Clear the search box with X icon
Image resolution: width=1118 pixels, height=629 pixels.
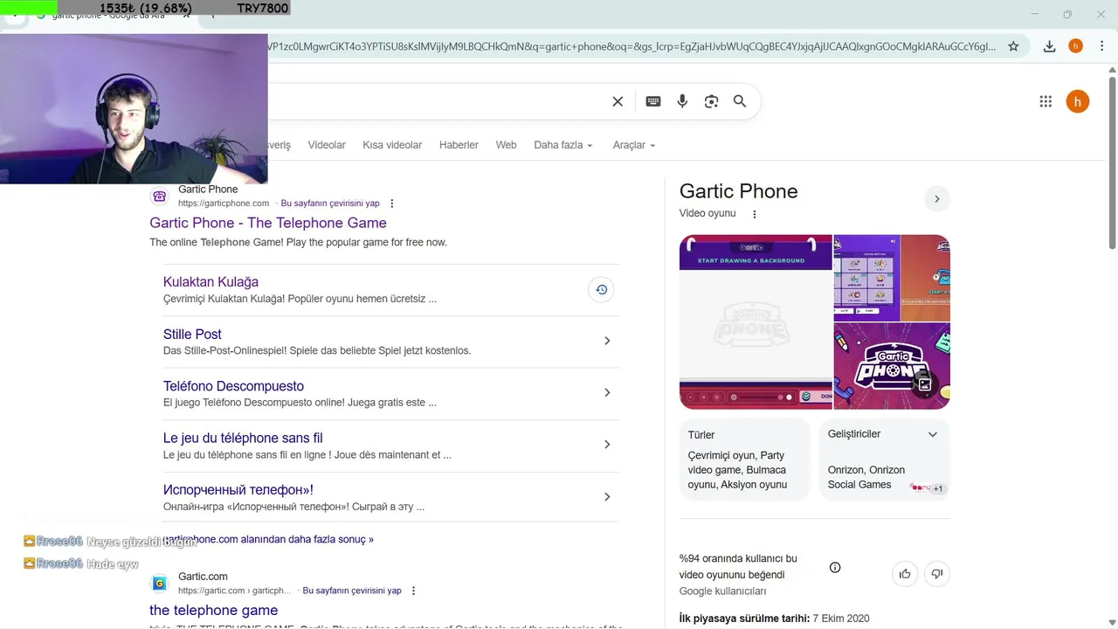coord(618,101)
